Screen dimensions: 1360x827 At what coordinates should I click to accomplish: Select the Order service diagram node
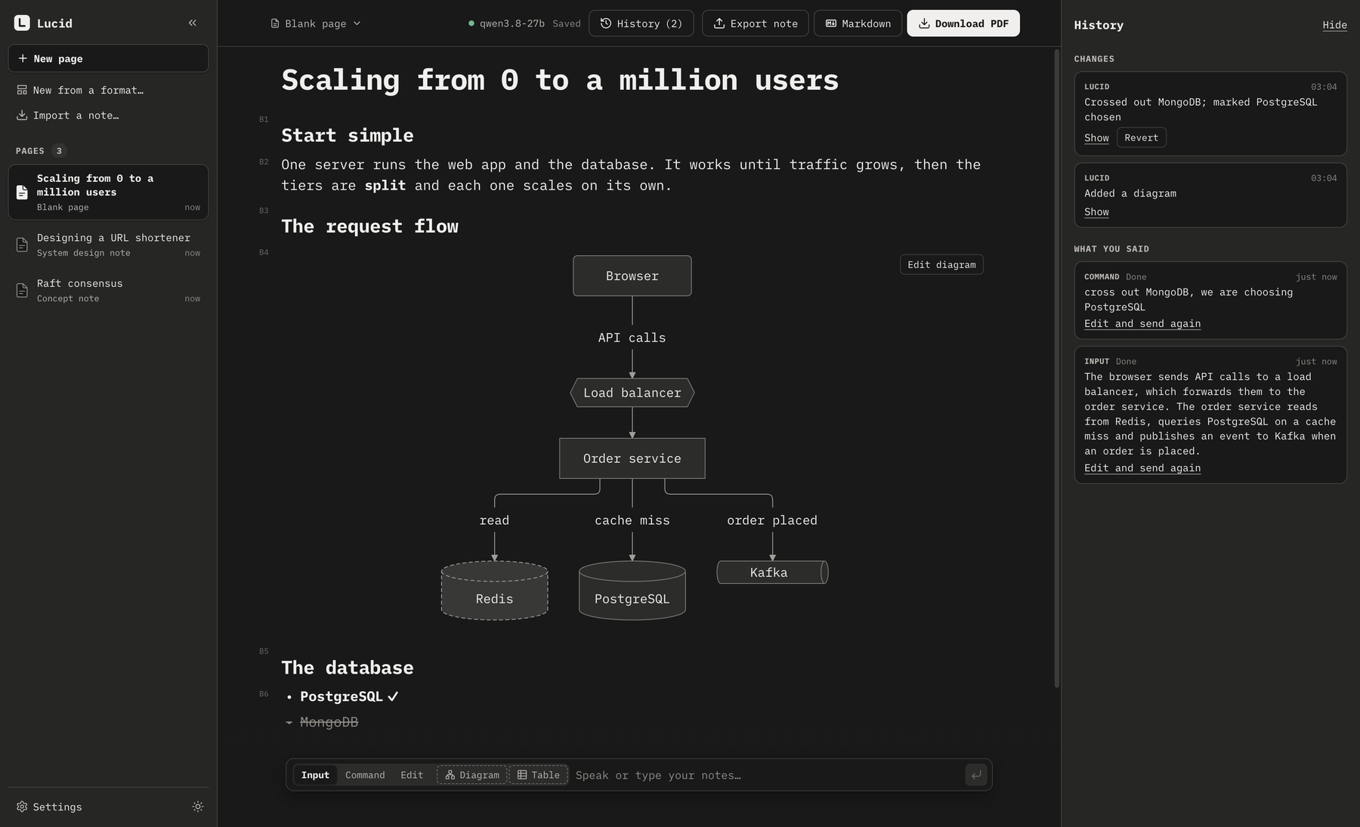point(632,458)
